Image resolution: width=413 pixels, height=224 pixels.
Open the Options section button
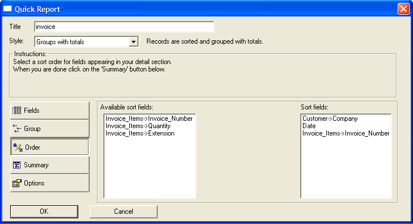[50, 183]
